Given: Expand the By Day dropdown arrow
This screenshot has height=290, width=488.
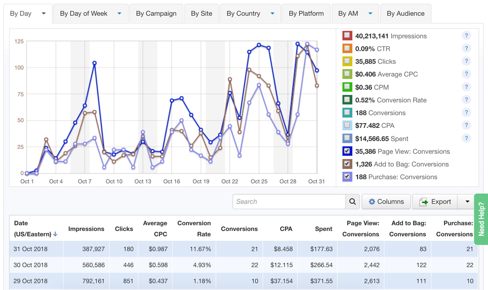Looking at the screenshot, I should click(x=43, y=14).
